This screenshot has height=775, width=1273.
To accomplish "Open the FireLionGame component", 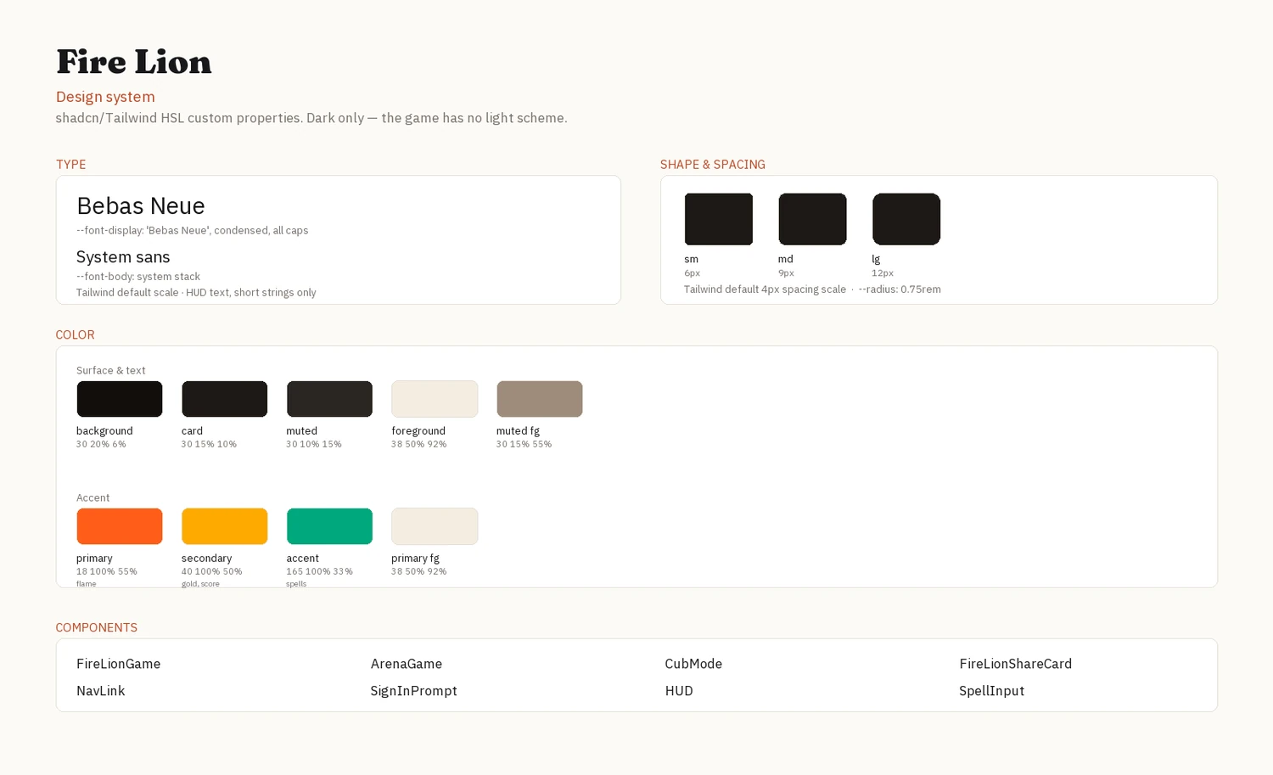I will pos(118,664).
